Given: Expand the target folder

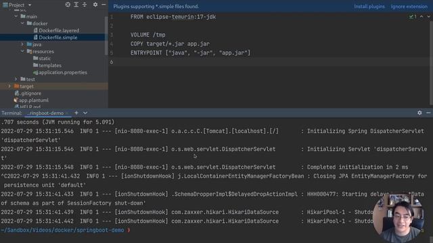Looking at the screenshot, I should (x=9, y=86).
